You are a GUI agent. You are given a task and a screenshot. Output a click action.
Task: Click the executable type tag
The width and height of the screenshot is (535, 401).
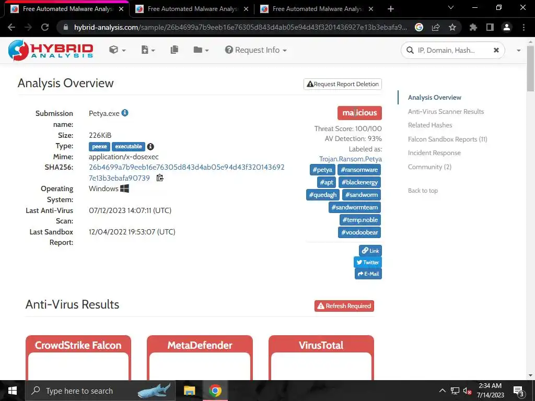129,147
